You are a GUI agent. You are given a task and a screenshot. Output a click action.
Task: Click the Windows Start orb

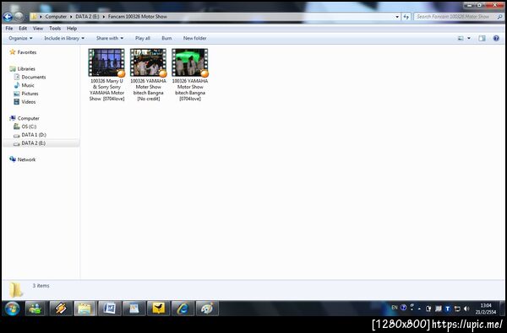coord(12,309)
